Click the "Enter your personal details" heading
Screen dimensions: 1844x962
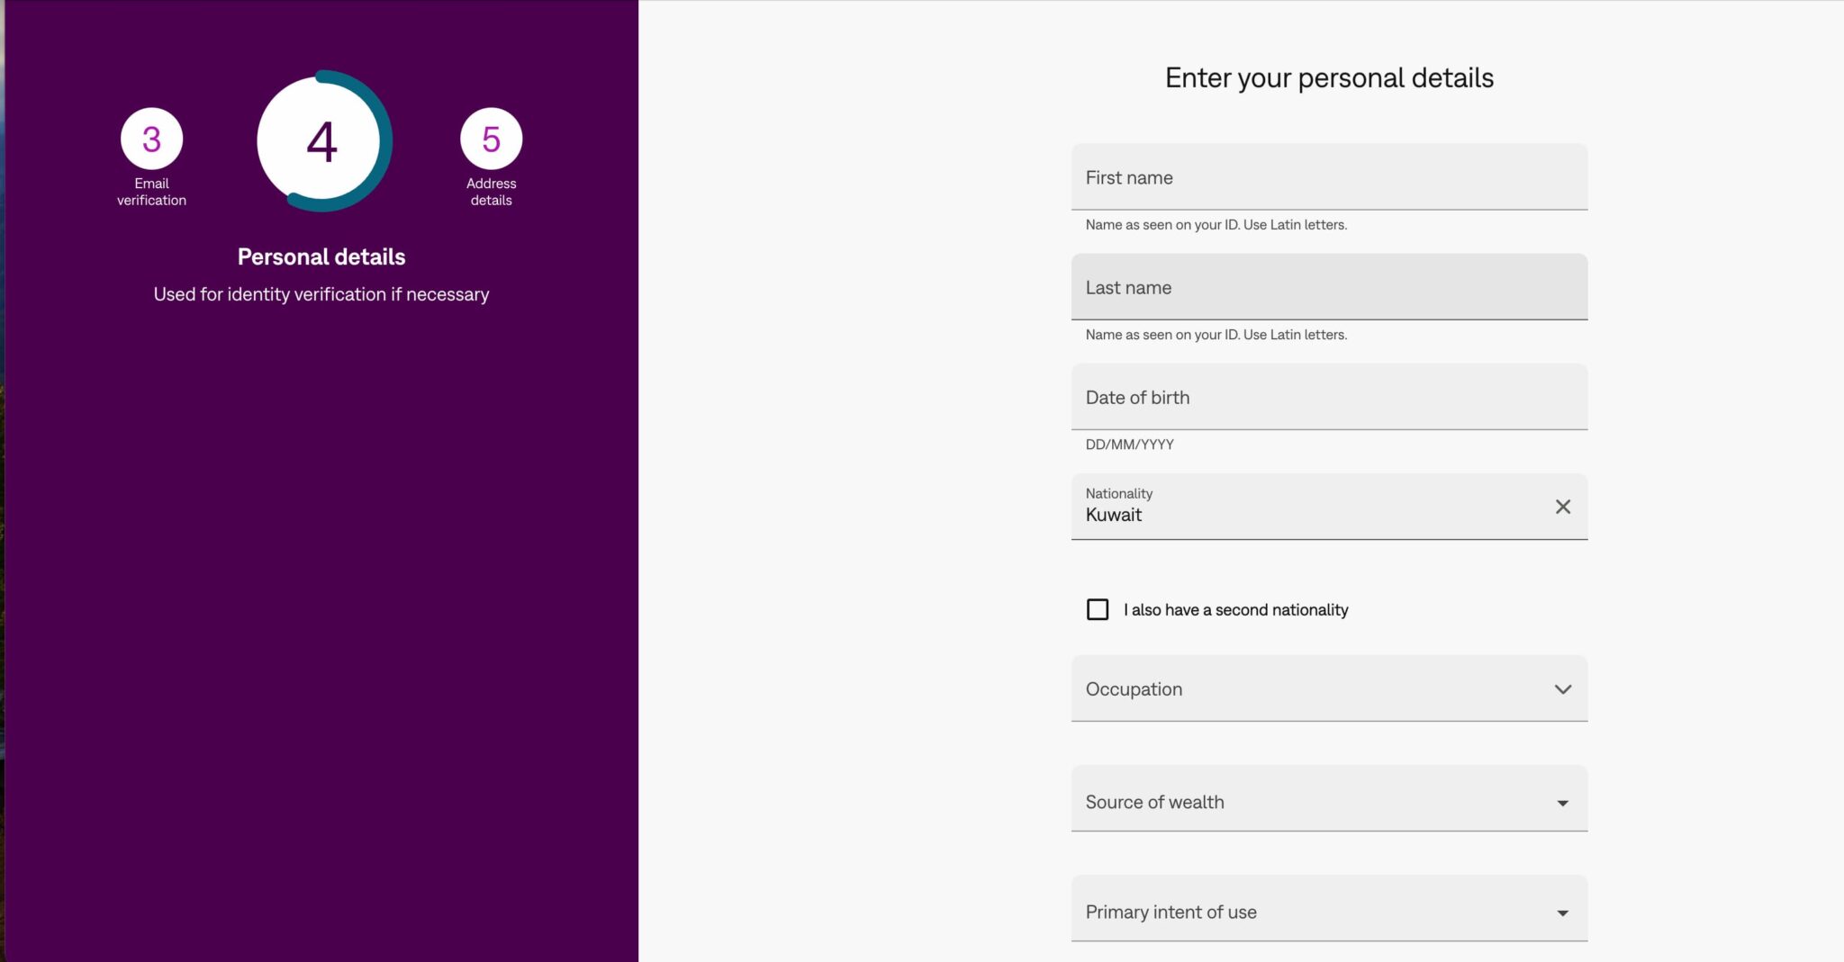[x=1329, y=78]
